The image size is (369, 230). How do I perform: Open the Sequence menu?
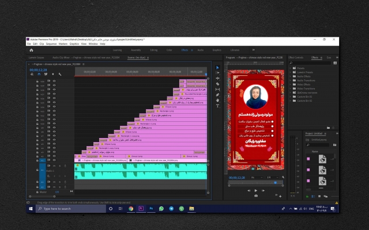click(51, 44)
